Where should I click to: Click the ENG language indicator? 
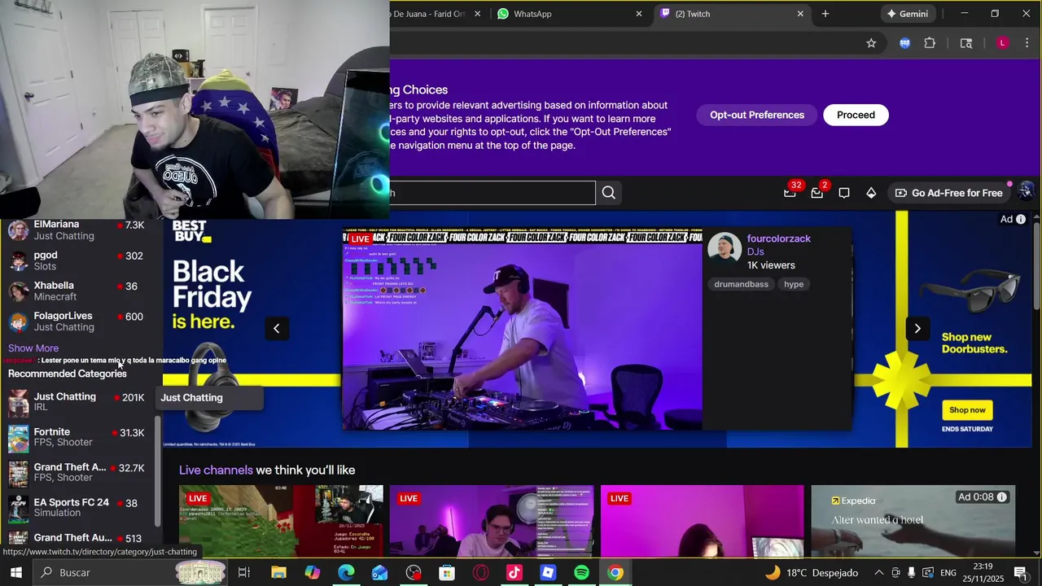[x=948, y=572]
